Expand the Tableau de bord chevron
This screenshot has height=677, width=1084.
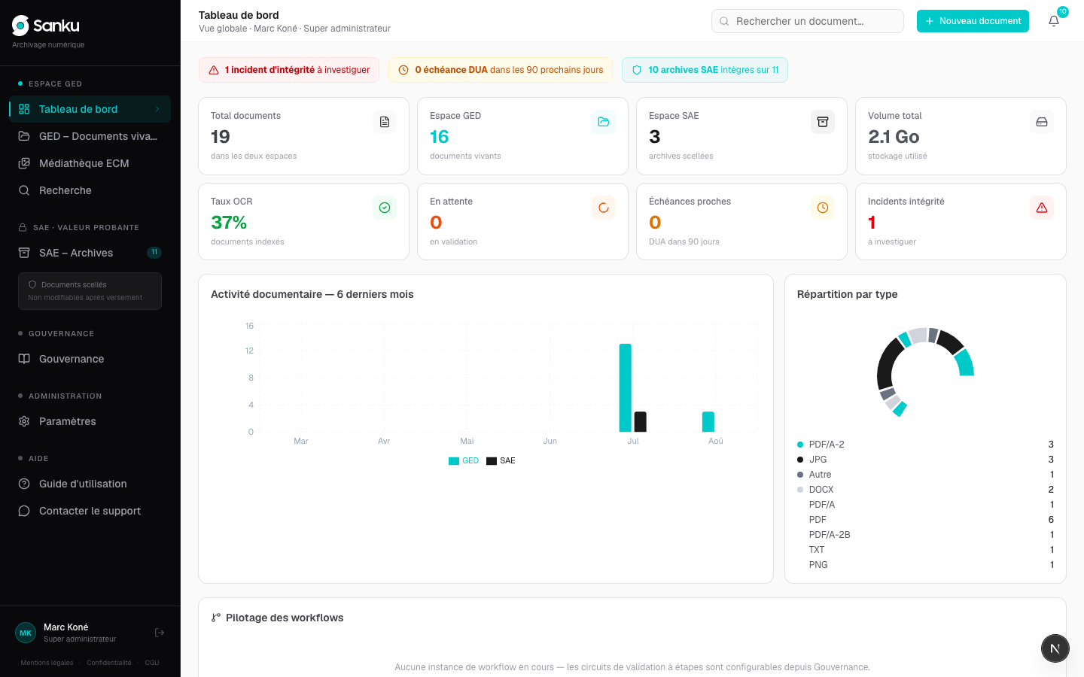[157, 109]
